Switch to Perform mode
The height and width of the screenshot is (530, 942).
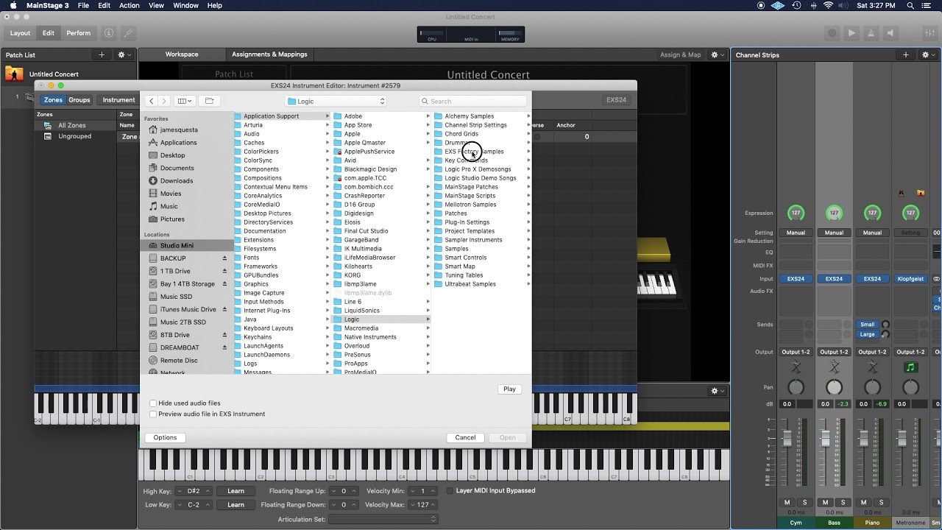pos(79,33)
